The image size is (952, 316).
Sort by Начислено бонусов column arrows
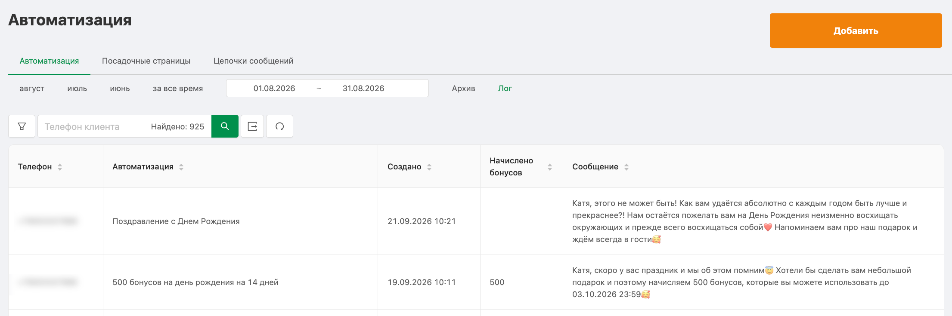point(550,167)
